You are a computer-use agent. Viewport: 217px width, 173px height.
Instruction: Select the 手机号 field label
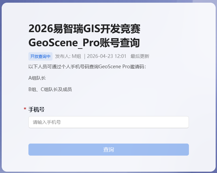[36, 109]
